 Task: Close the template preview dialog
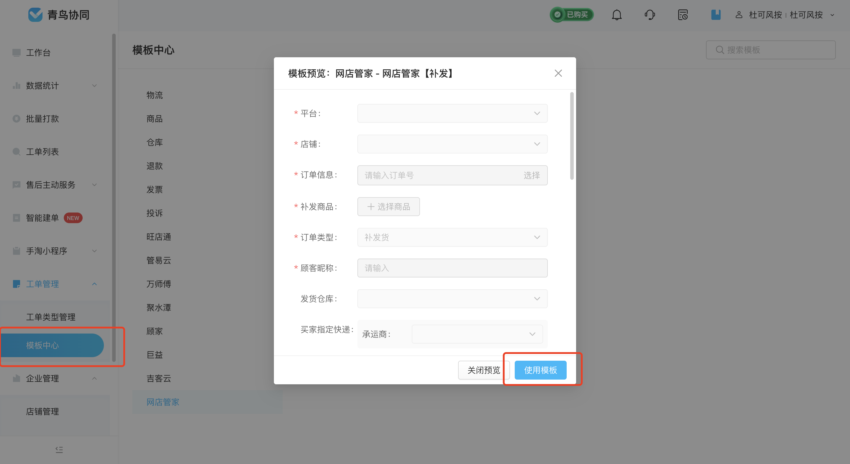click(x=558, y=73)
